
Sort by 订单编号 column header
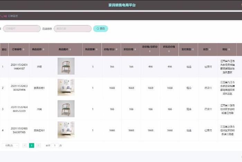[x=18, y=49]
